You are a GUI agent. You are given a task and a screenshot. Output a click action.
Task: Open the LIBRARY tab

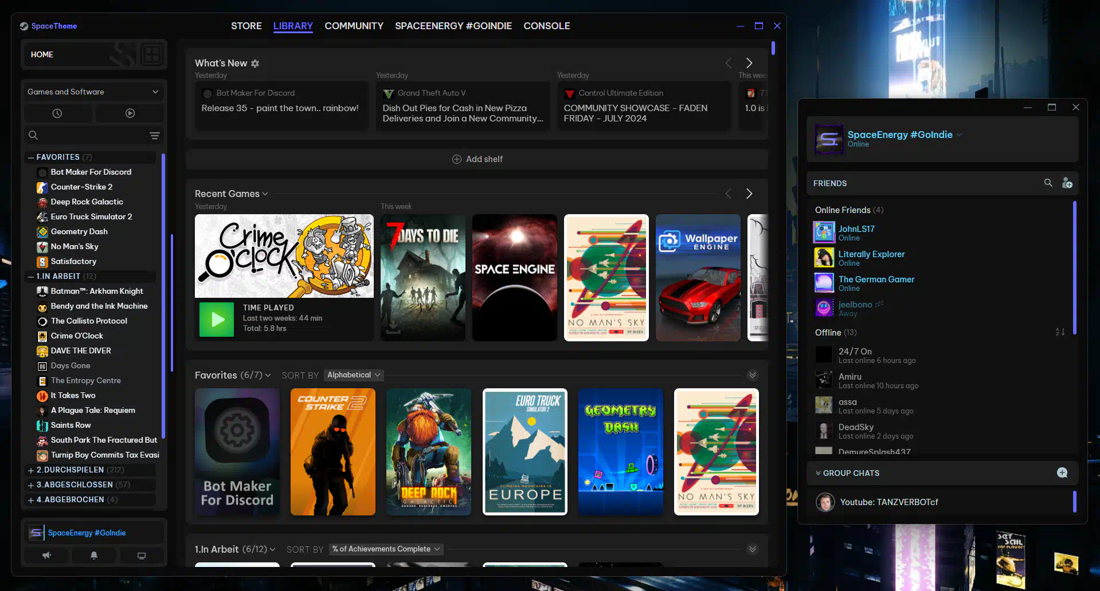[x=293, y=26]
